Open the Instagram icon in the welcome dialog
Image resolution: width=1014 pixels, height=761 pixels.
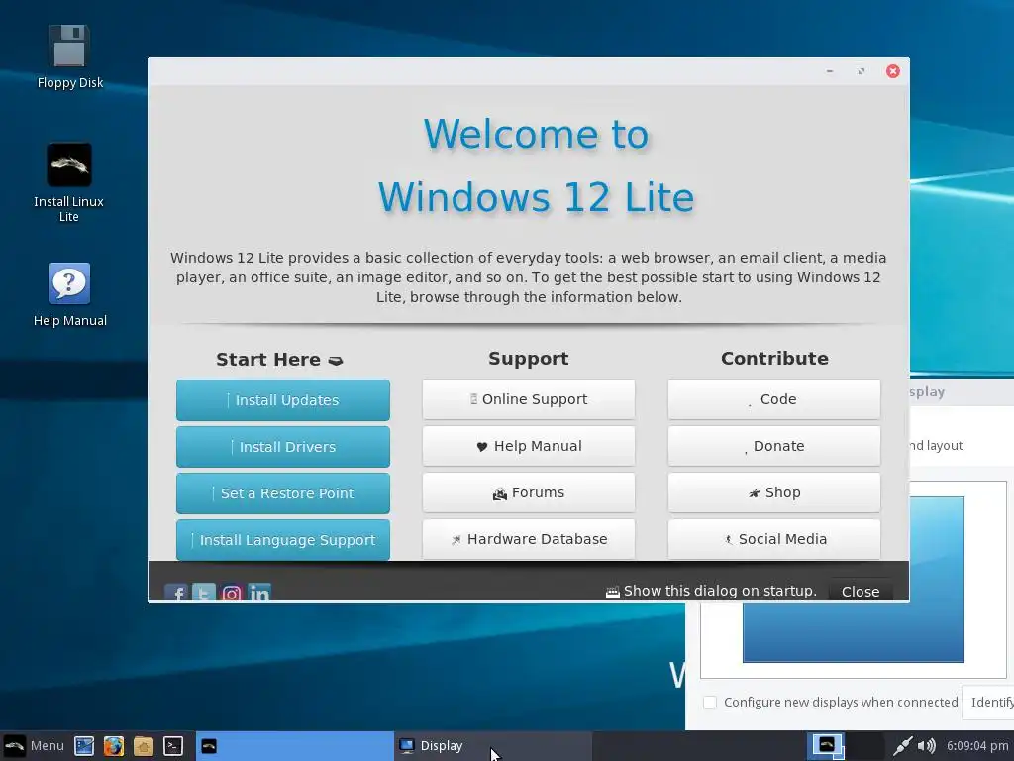[x=232, y=593]
